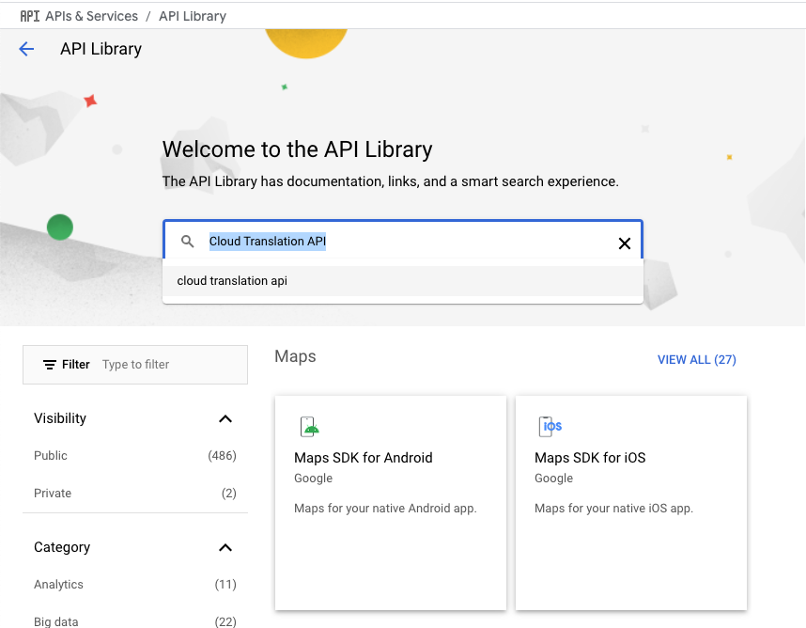Open VIEW ALL (27) Maps link
This screenshot has width=806, height=628.
pos(696,359)
